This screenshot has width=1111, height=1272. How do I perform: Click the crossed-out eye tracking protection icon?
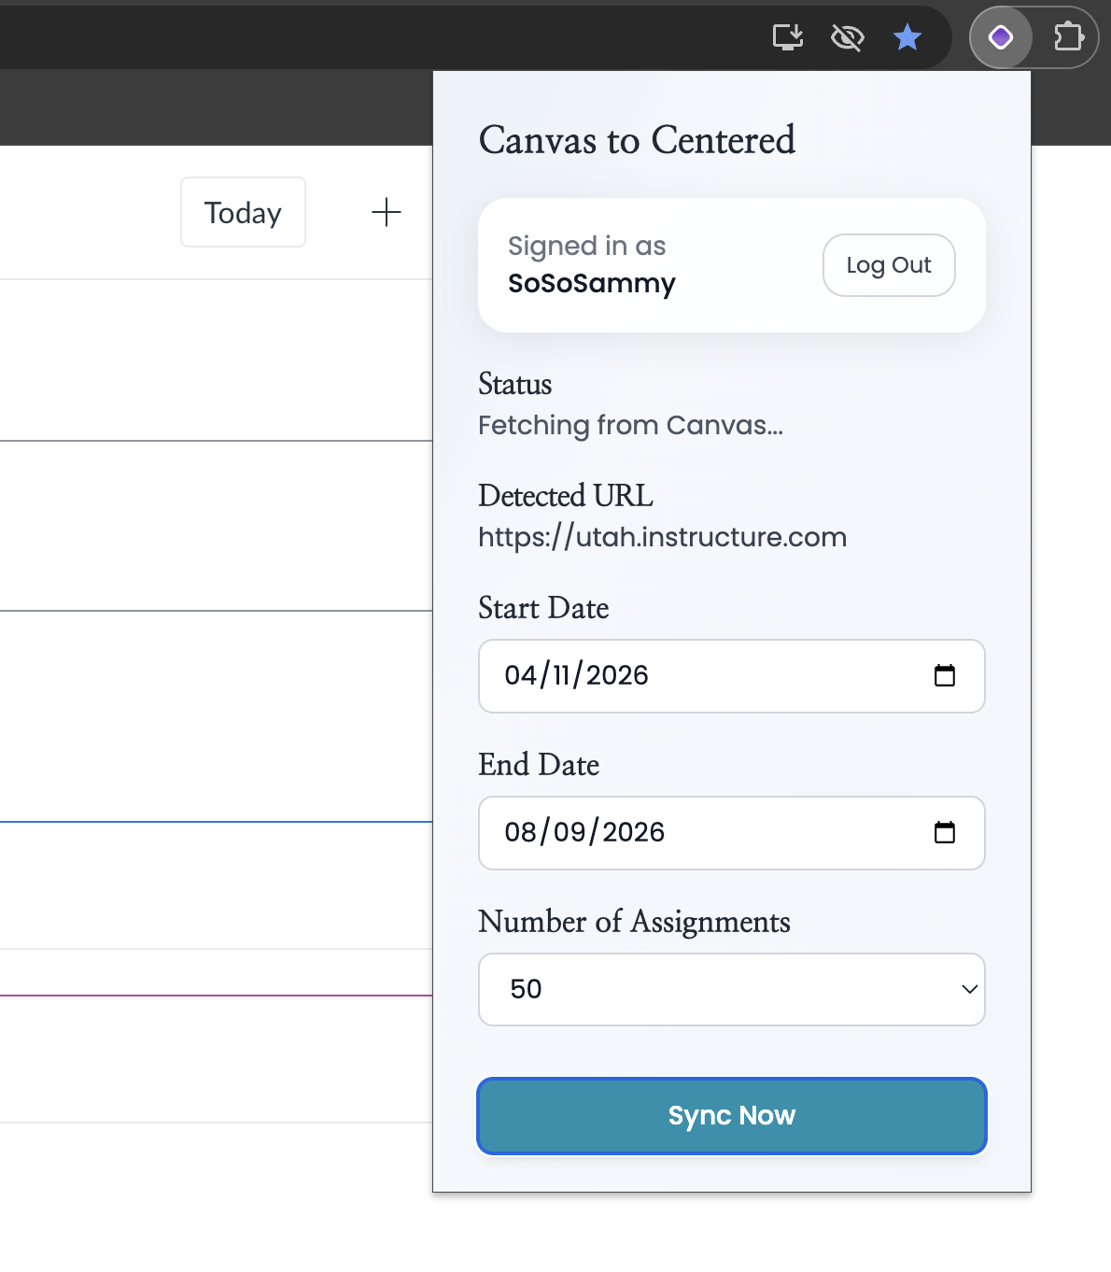pyautogui.click(x=848, y=37)
